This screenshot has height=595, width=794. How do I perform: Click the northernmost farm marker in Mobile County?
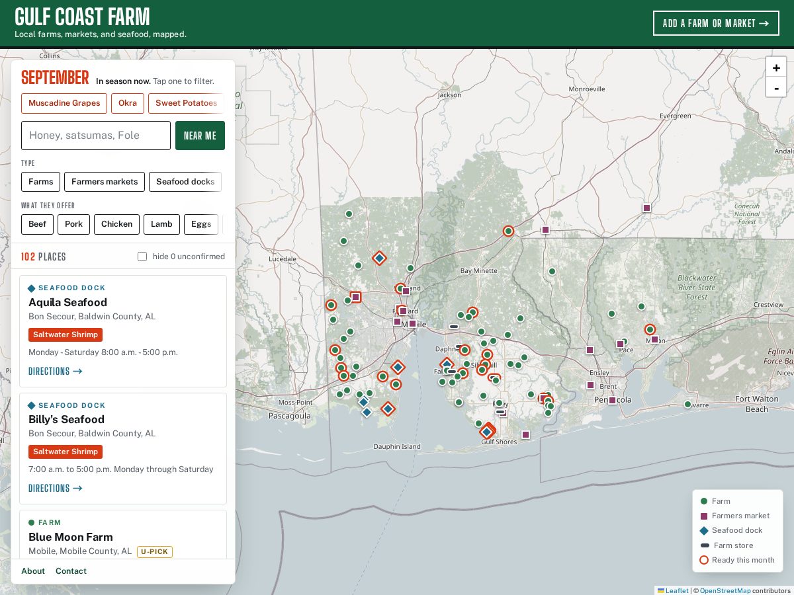coord(349,214)
